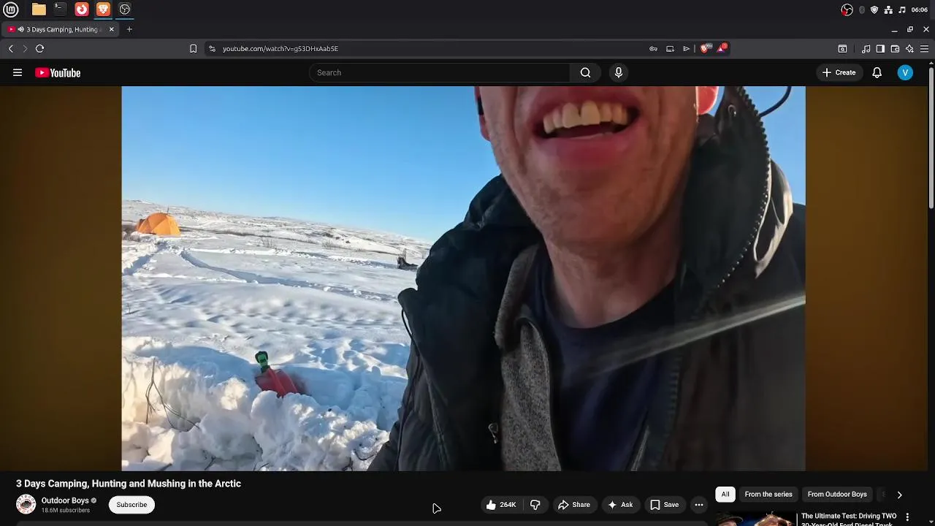Expand more filter chips with right arrow

(x=899, y=495)
